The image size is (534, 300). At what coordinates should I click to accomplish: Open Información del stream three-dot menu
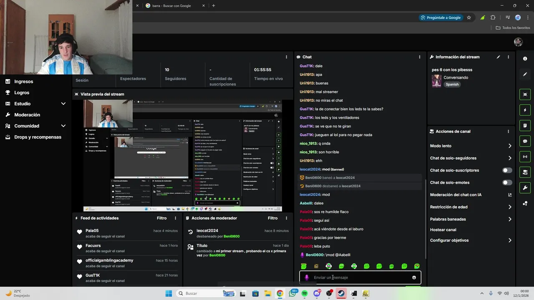508,57
